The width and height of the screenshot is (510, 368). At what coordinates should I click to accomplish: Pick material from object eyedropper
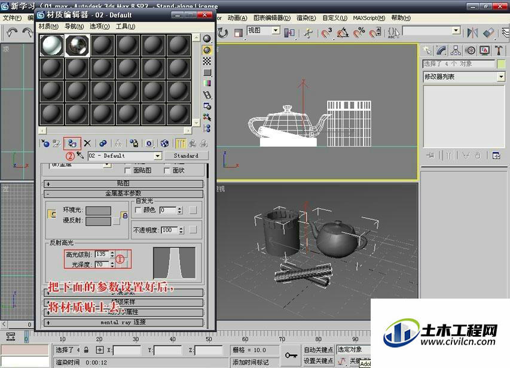click(80, 155)
